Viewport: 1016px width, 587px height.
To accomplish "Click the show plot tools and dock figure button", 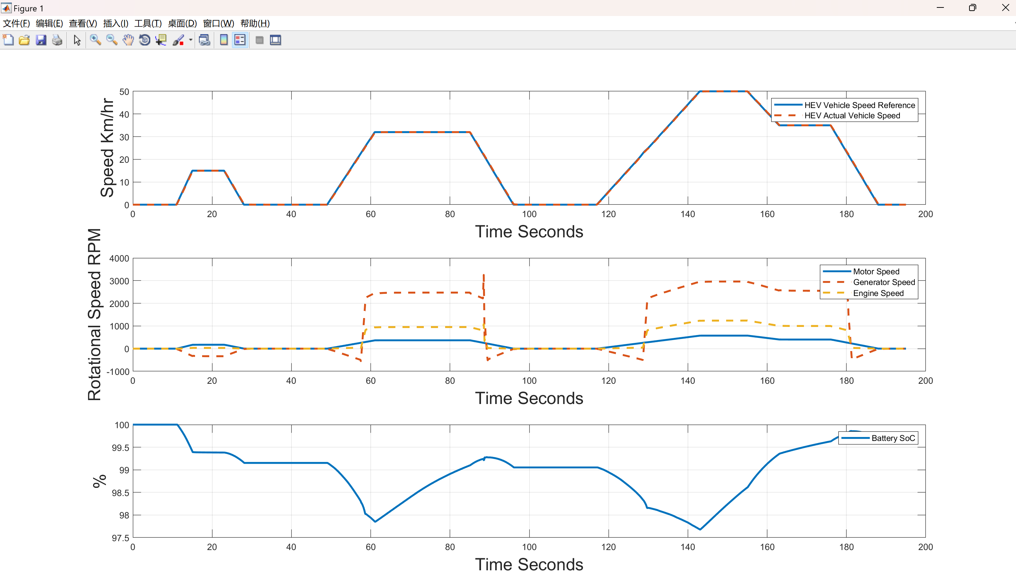I will (275, 39).
